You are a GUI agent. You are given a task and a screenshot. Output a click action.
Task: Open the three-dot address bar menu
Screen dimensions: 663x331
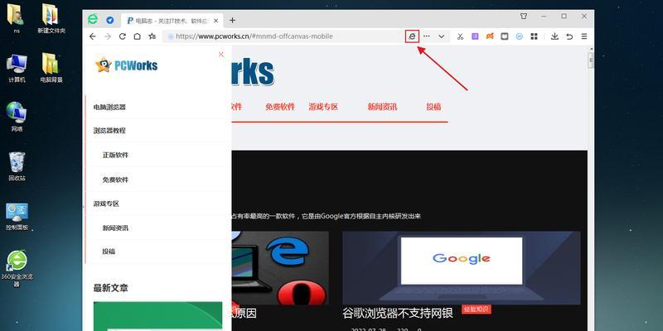[x=427, y=36]
